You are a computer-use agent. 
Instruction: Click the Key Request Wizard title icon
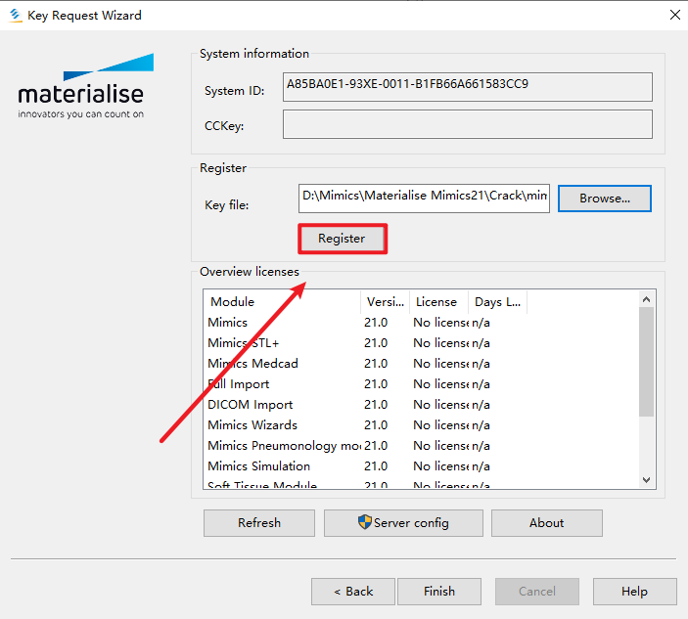tap(15, 16)
